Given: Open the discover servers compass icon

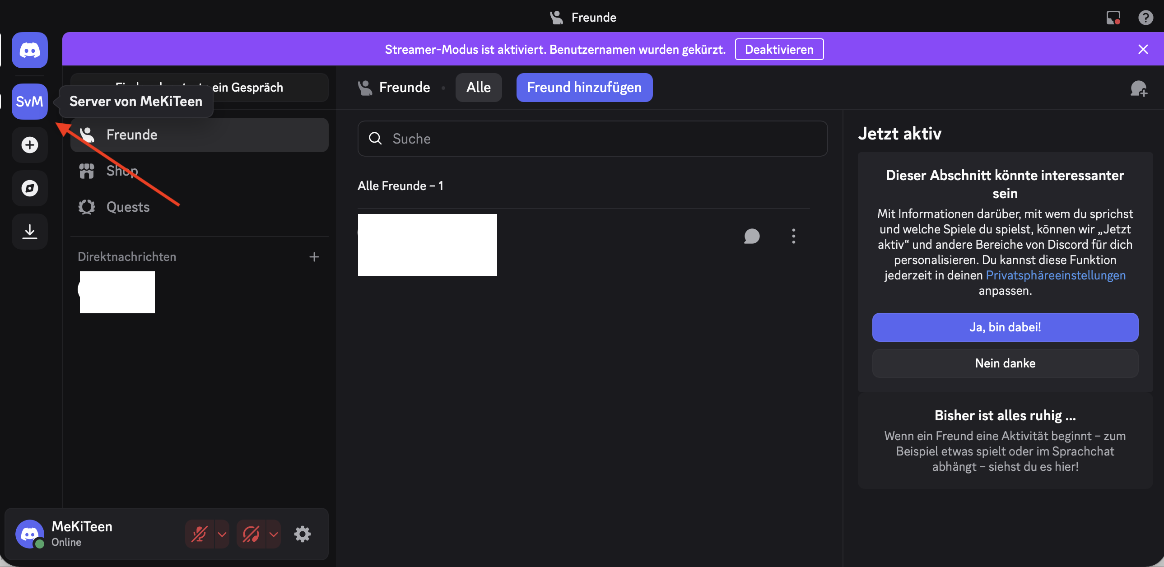Looking at the screenshot, I should coord(29,188).
